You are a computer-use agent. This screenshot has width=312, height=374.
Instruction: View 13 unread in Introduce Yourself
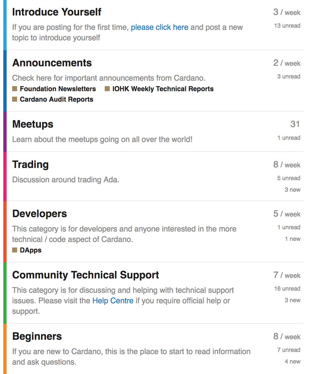(x=287, y=26)
